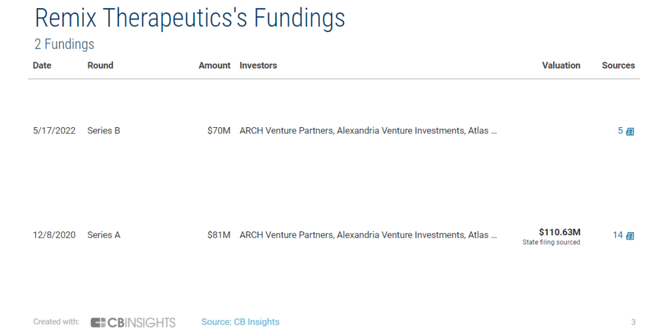Click the Series B sources document icon
Image resolution: width=666 pixels, height=332 pixels.
(x=630, y=131)
